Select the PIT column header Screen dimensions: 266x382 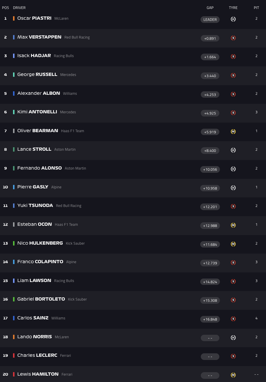pyautogui.click(x=256, y=8)
